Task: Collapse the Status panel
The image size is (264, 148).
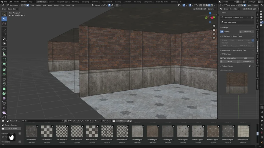Action: [x=220, y=13]
